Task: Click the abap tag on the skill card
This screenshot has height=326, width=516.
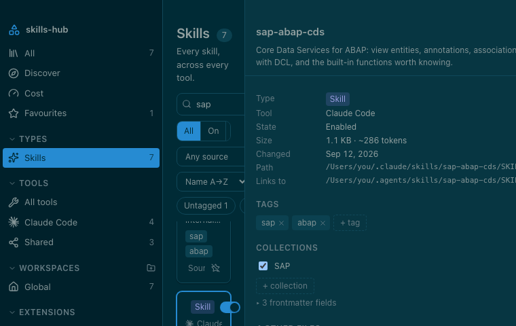Action: (199, 251)
